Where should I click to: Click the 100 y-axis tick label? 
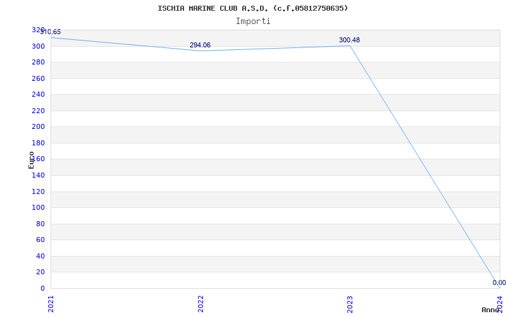38,208
